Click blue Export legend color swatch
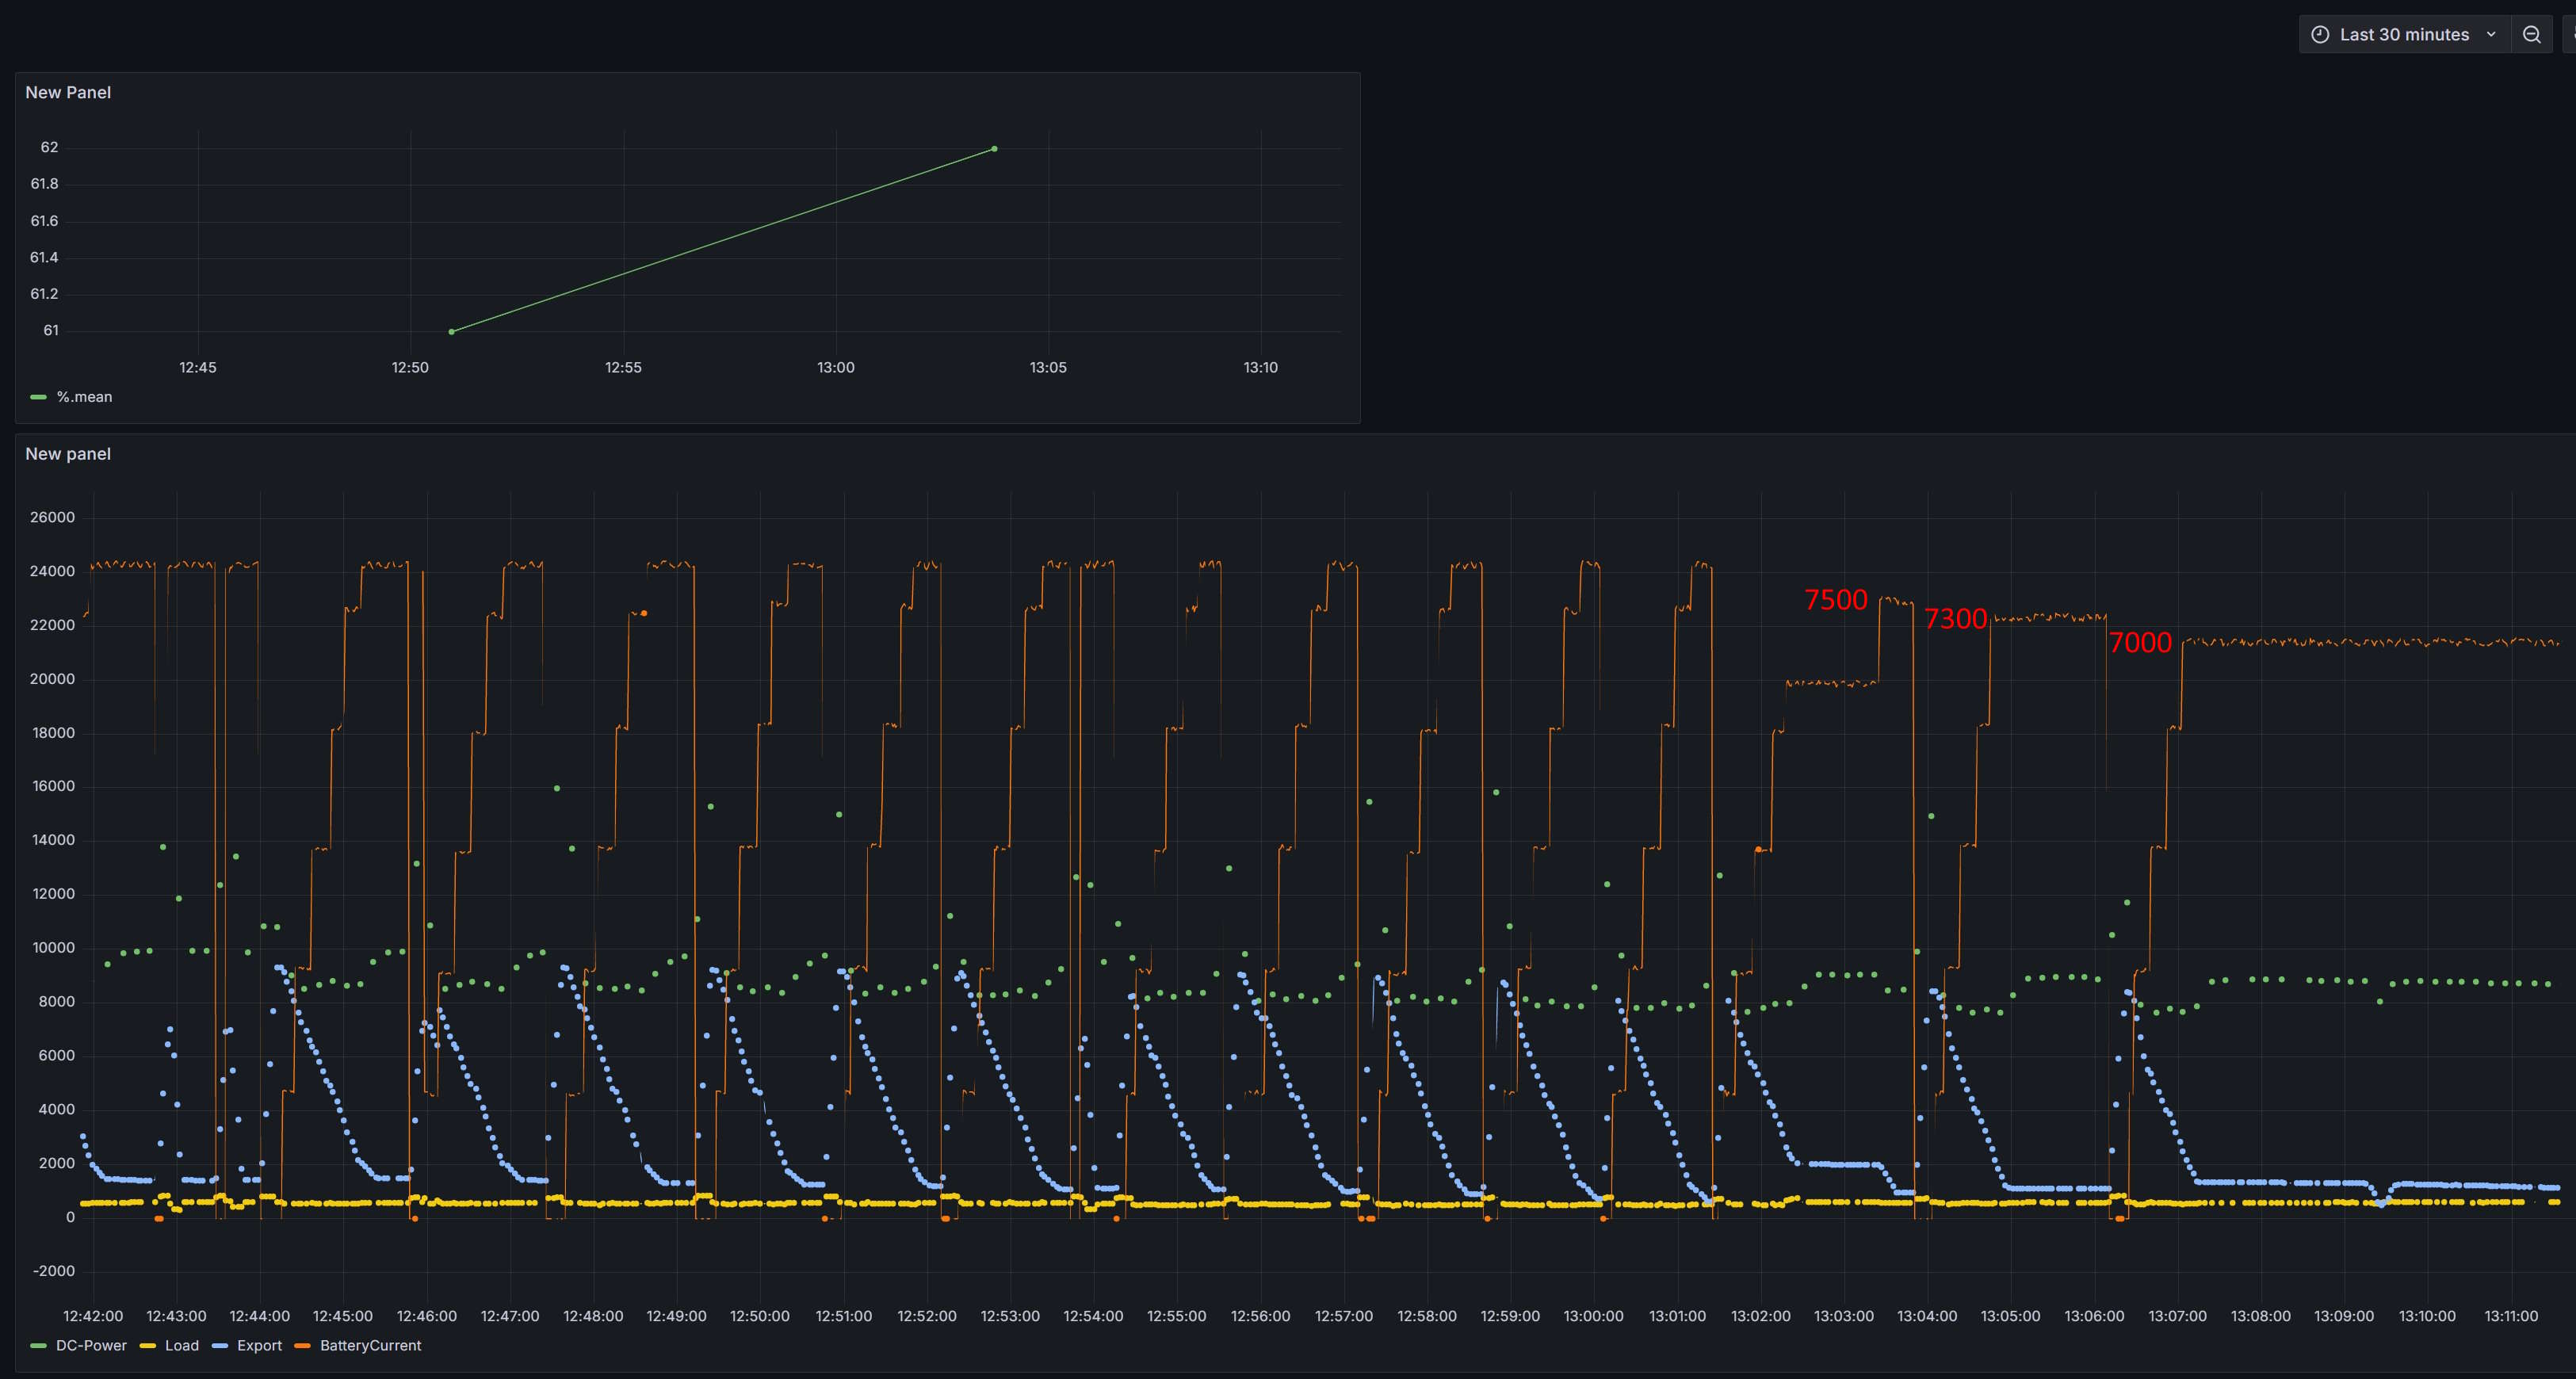The image size is (2576, 1379). [221, 1346]
